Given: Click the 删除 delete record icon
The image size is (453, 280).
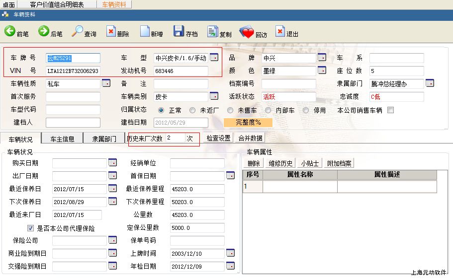Looking at the screenshot, I should tap(111, 32).
